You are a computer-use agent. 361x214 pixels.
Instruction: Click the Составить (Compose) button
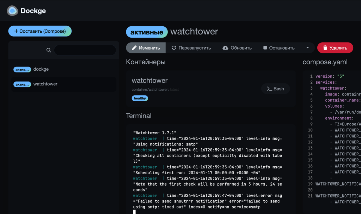[x=40, y=31]
